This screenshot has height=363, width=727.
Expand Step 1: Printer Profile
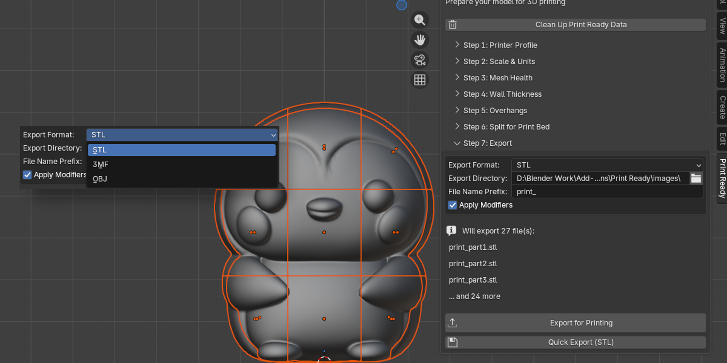(x=500, y=45)
